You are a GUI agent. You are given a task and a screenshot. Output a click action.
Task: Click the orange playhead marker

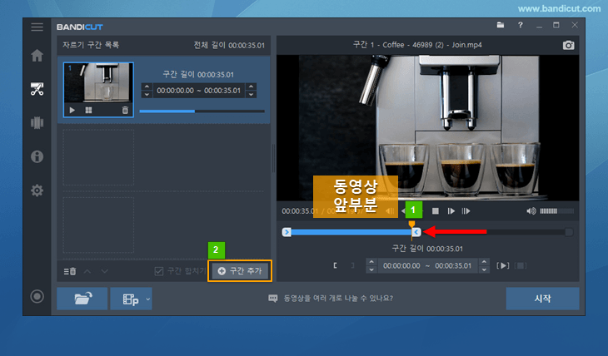coord(411,224)
